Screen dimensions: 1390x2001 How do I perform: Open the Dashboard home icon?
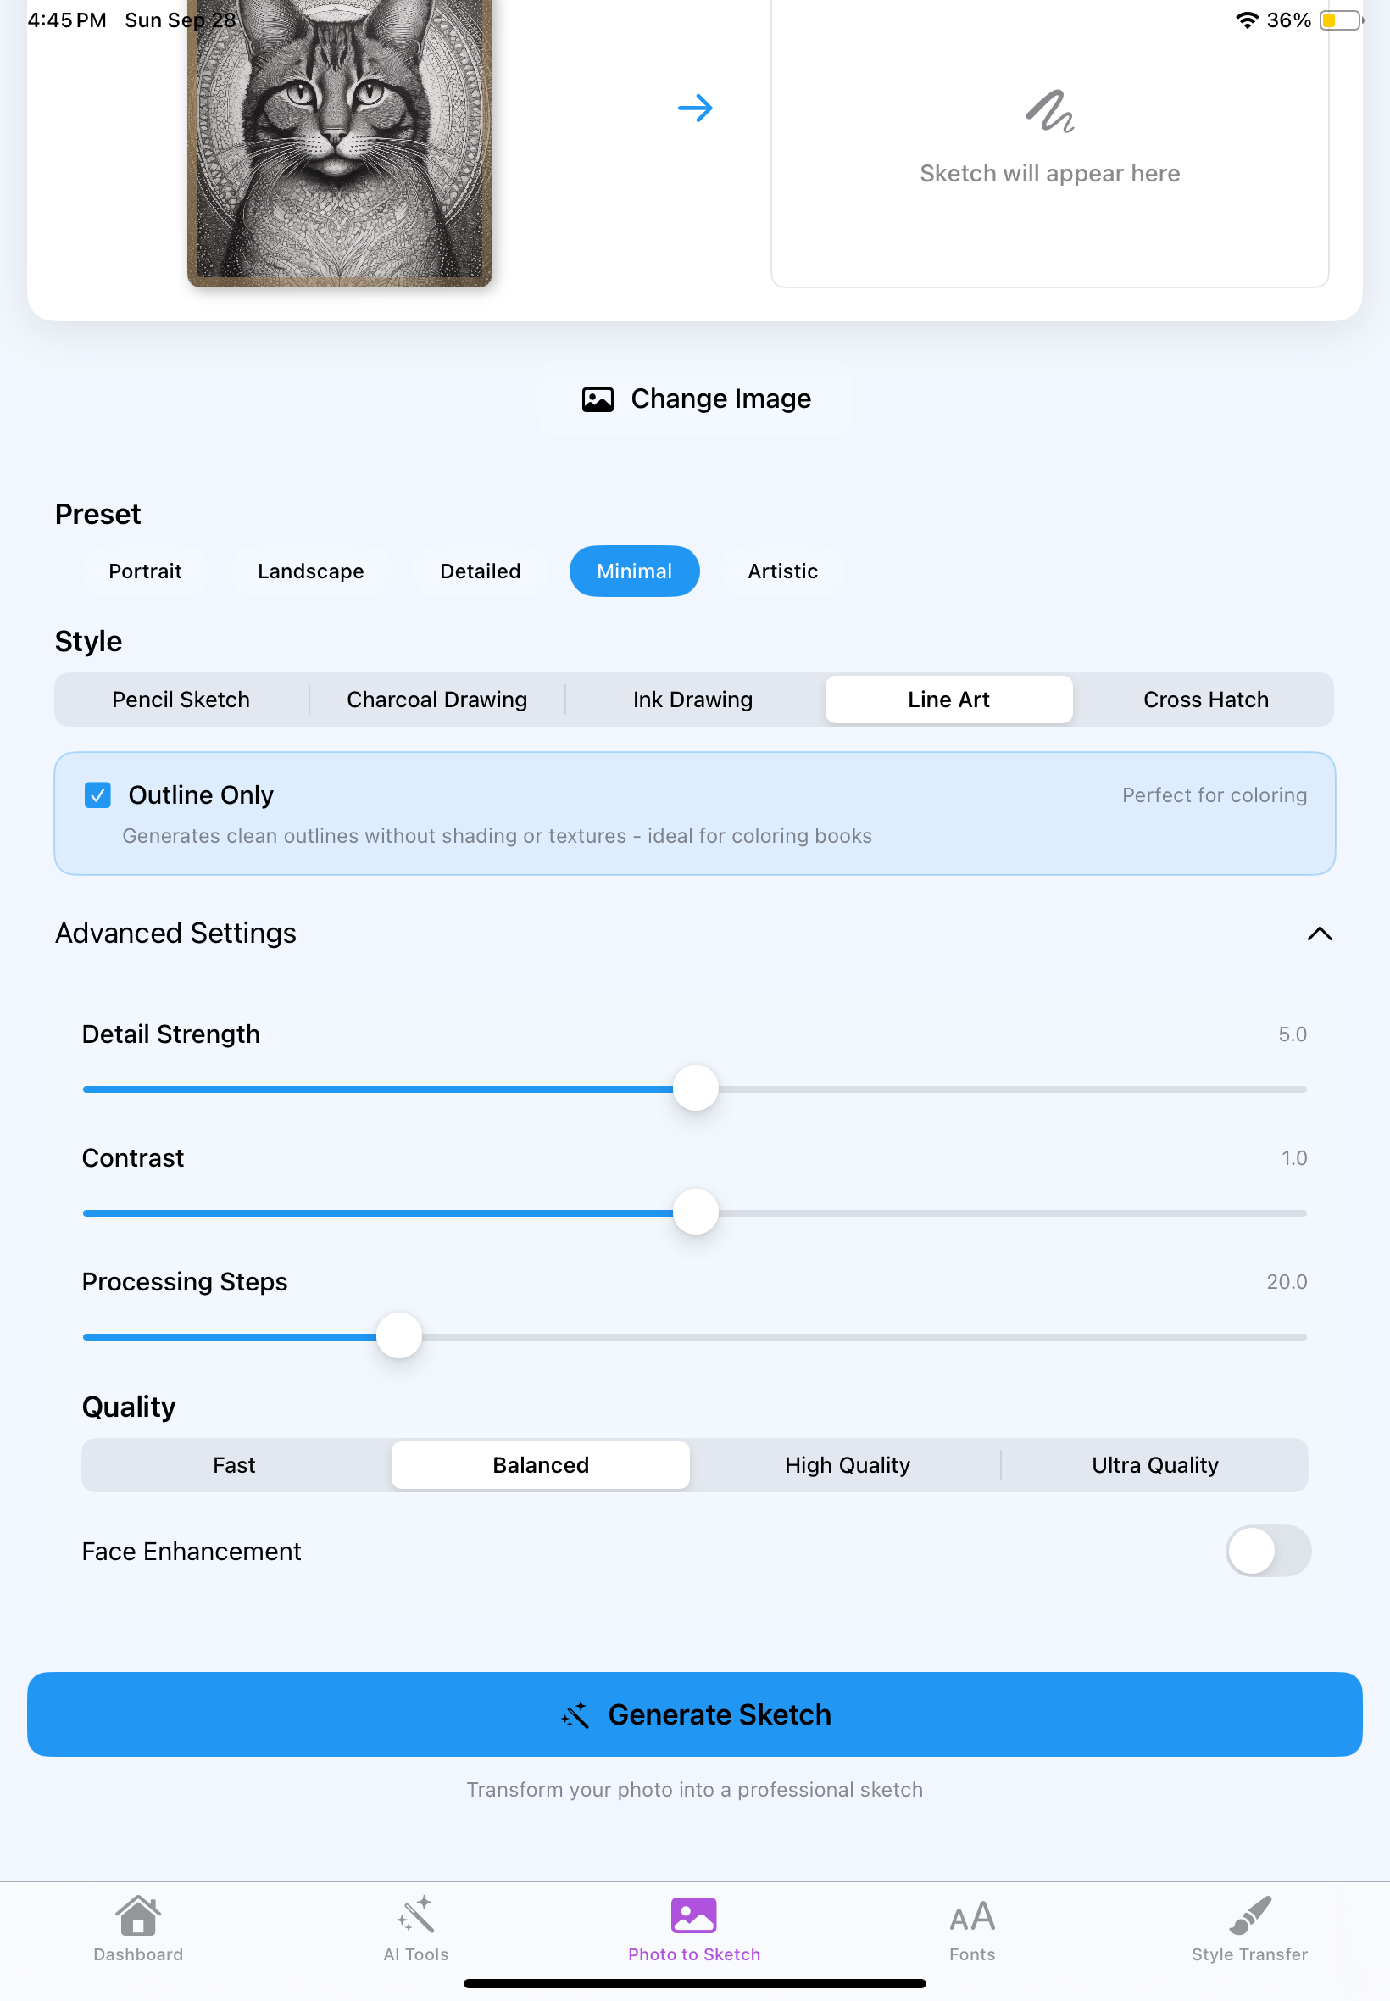(138, 1915)
